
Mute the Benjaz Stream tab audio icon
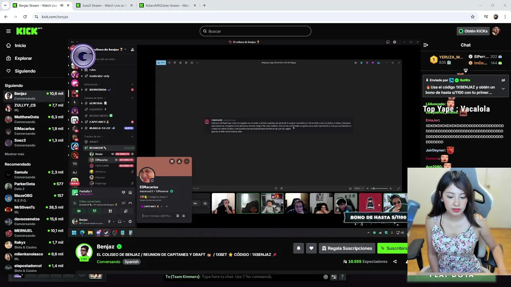61,6
